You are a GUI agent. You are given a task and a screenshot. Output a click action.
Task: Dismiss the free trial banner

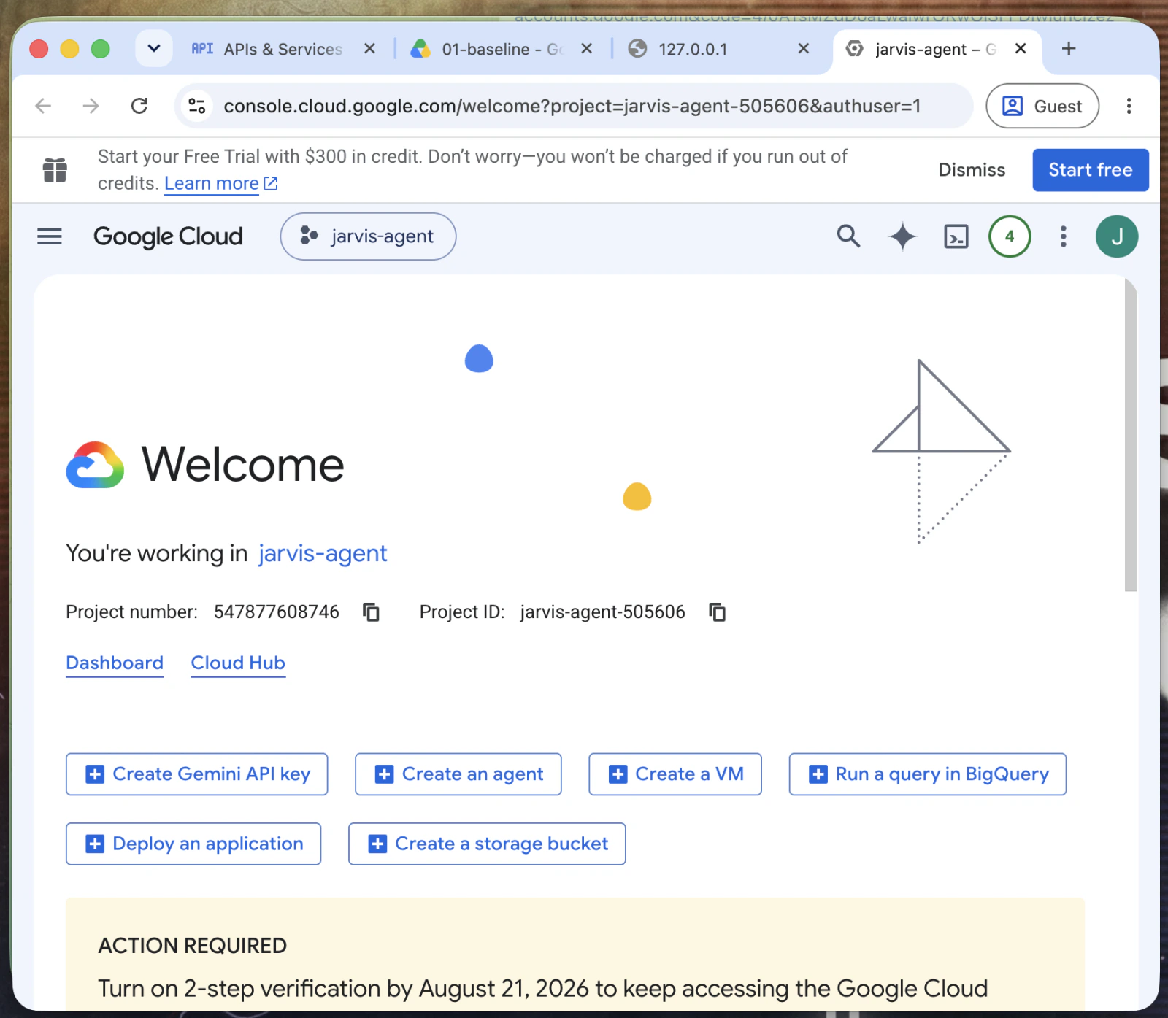(972, 170)
